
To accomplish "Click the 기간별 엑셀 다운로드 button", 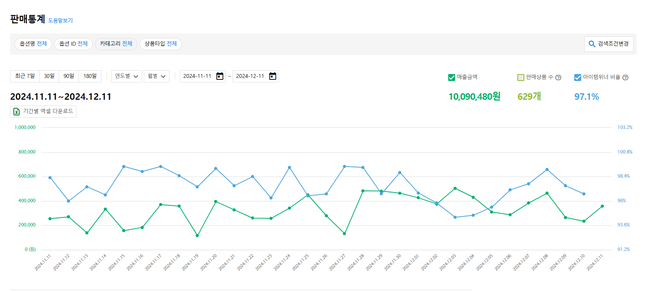I will coord(43,112).
